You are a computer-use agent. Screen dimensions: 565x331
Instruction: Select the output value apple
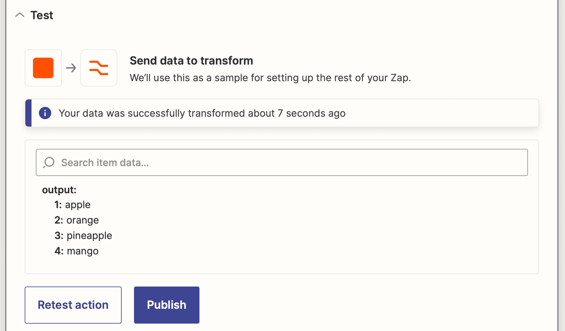pyautogui.click(x=78, y=204)
